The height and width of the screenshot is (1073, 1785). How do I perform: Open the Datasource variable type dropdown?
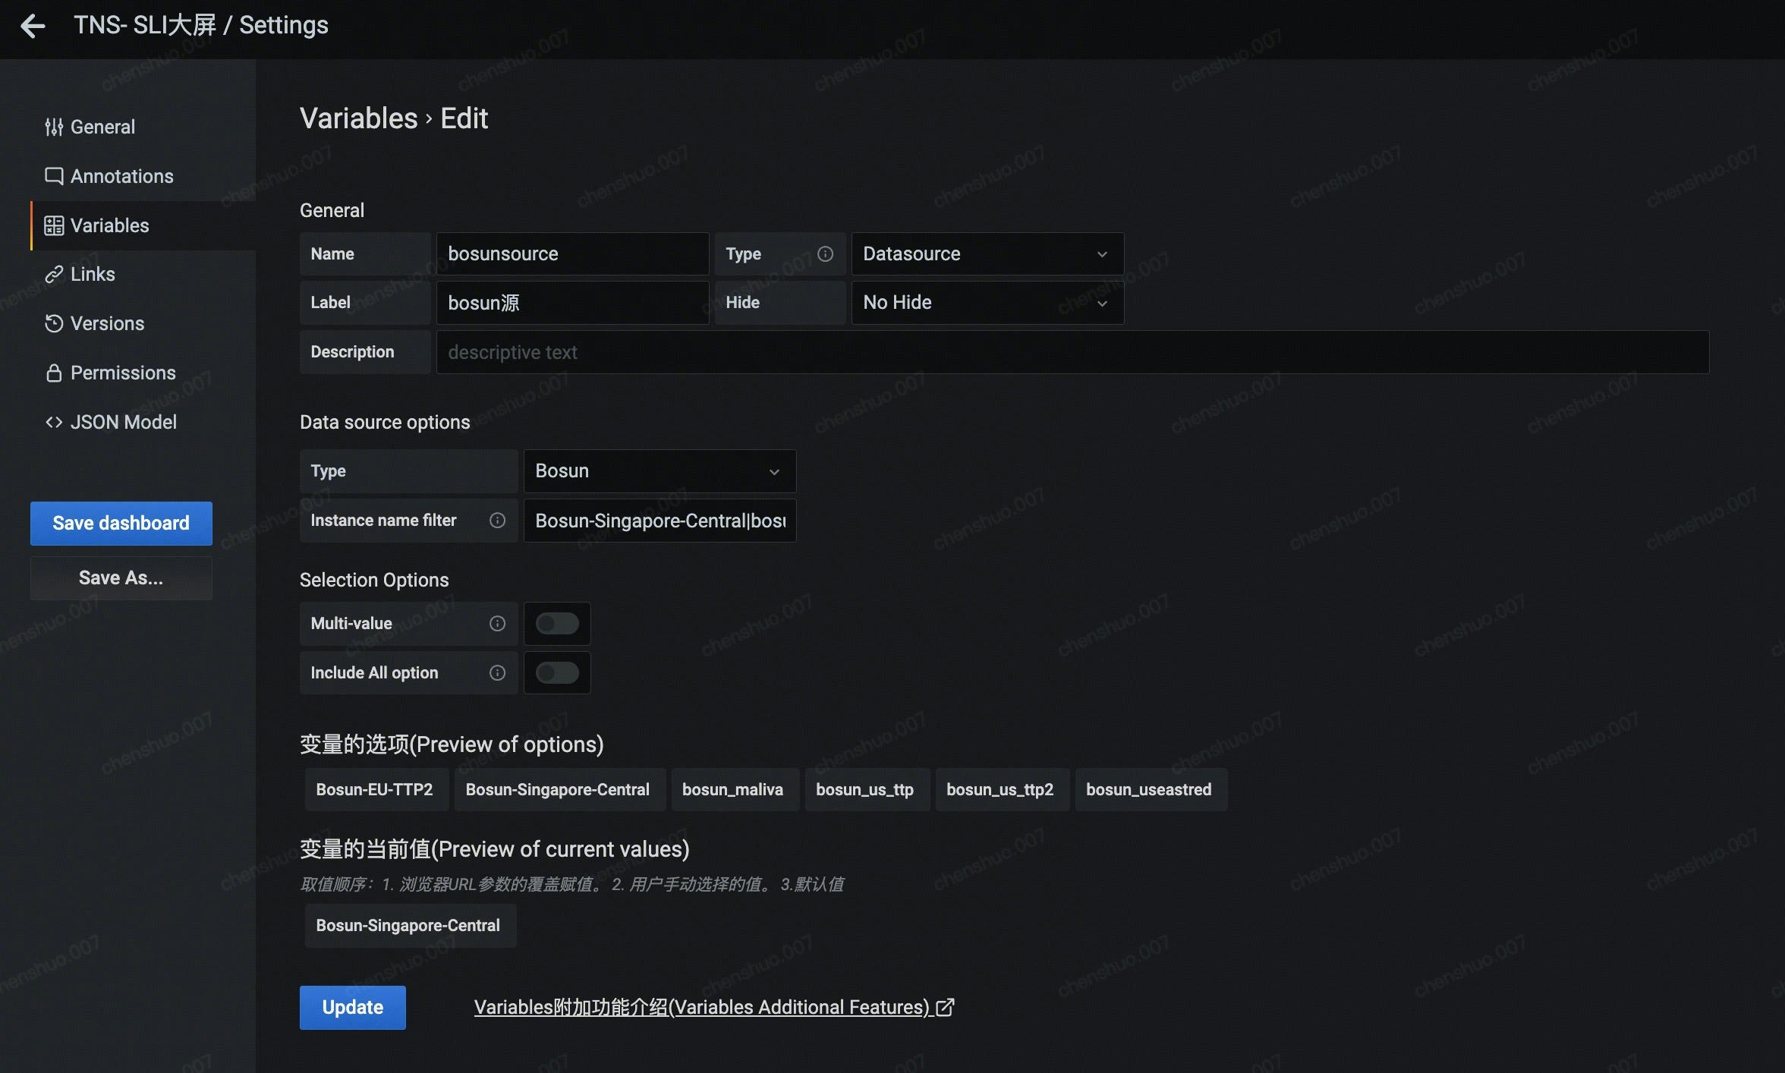point(987,254)
